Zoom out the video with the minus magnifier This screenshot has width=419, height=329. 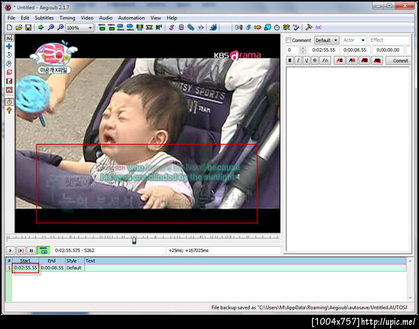pos(60,27)
